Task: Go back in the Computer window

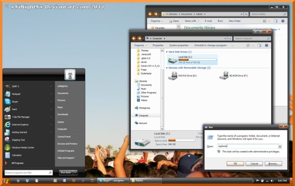Action: click(x=134, y=39)
